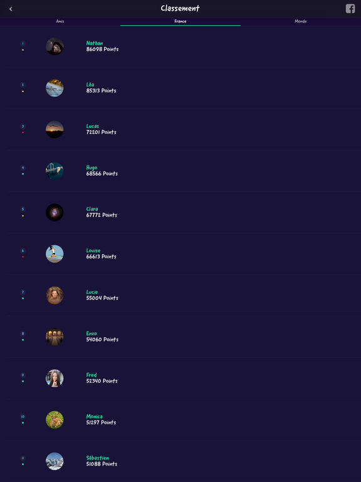Viewport: 361px width, 482px height.
Task: Switch to the Amis tab
Action: 60,21
